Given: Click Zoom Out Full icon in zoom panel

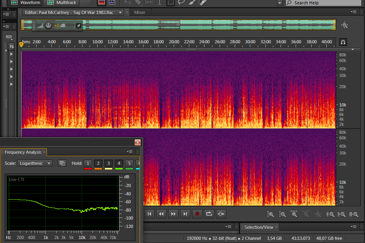Looking at the screenshot, I should (318, 214).
